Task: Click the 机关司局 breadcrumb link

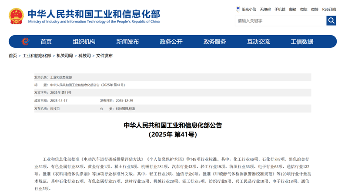Action: (x=65, y=56)
